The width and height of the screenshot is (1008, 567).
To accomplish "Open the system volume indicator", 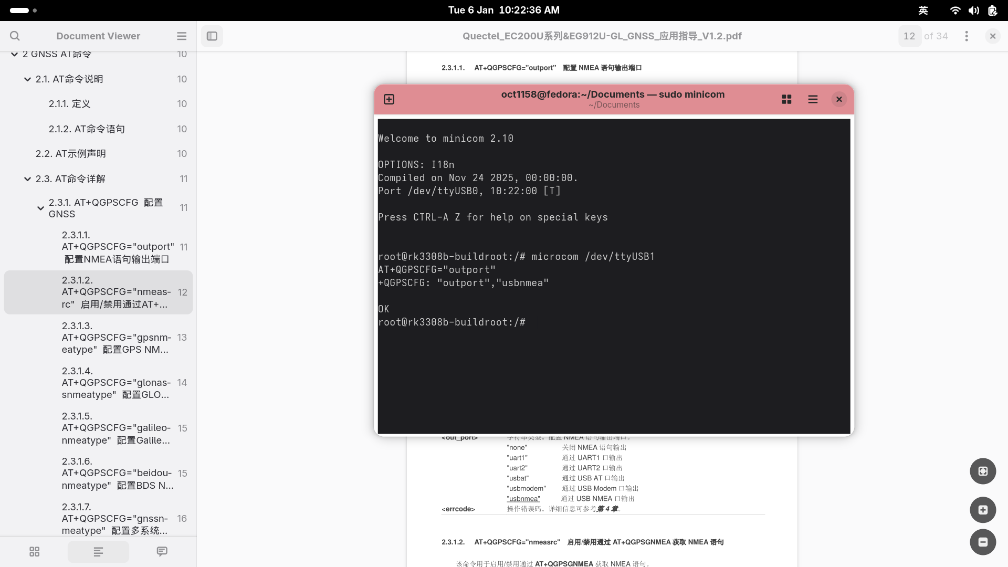I will pyautogui.click(x=974, y=10).
